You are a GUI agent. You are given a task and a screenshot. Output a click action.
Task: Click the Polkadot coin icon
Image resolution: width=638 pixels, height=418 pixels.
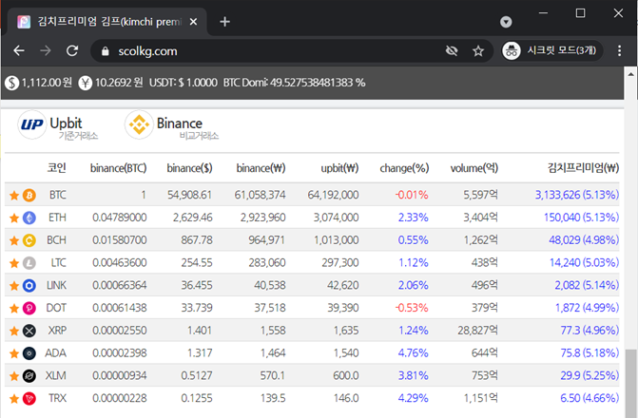(x=29, y=308)
